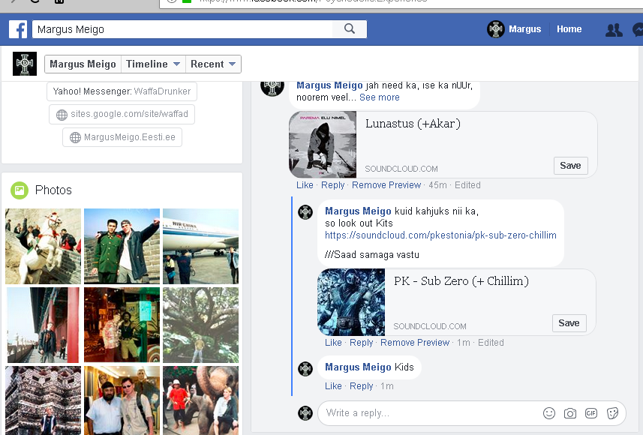Click Margus Meigo name on 'kuid kahjuks' comment
The width and height of the screenshot is (643, 435).
[358, 211]
